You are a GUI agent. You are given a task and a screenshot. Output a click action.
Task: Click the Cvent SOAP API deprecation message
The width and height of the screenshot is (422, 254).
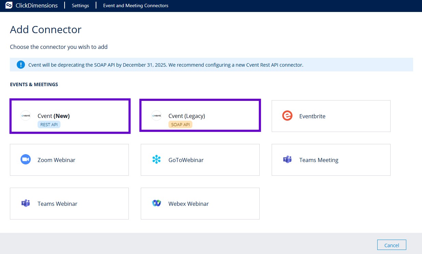(x=166, y=65)
